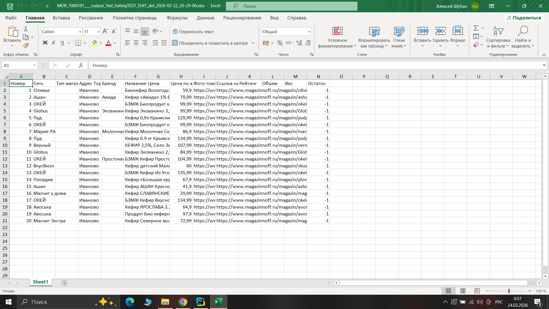
Task: Add a new sheet with plus button
Action: click(x=64, y=283)
